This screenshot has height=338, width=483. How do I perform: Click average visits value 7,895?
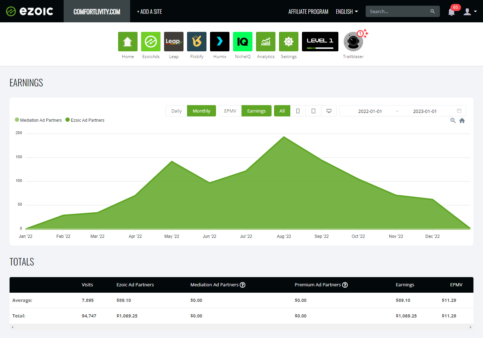click(x=88, y=300)
